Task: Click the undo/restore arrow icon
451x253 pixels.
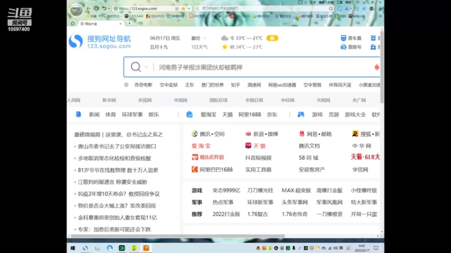Action: [104, 8]
